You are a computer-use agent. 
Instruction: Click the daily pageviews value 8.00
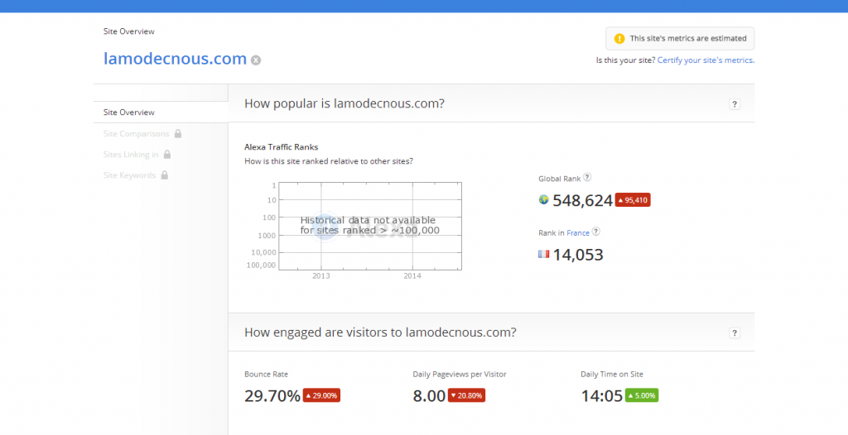pyautogui.click(x=429, y=396)
